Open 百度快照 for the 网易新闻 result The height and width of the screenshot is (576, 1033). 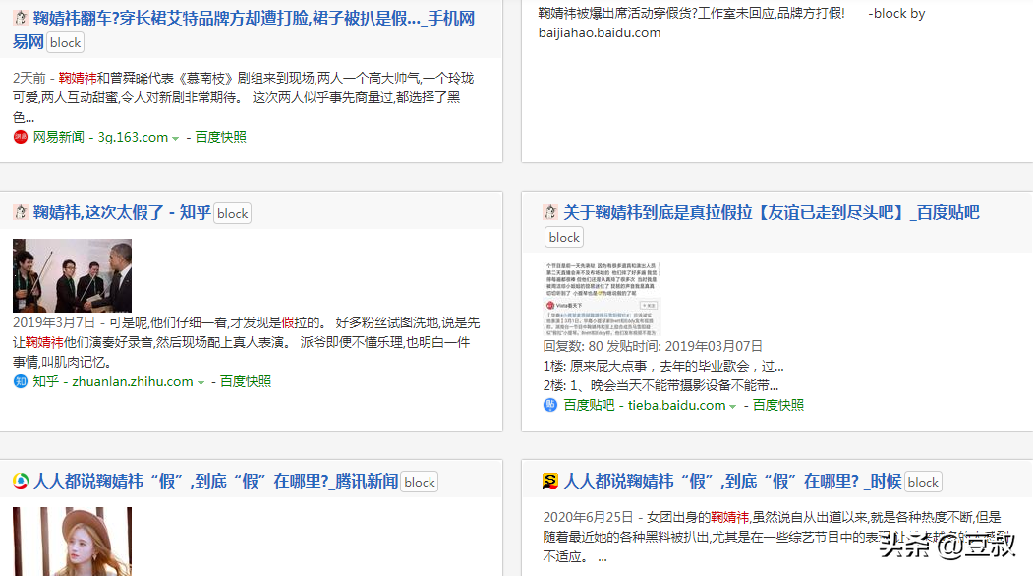[x=221, y=137]
